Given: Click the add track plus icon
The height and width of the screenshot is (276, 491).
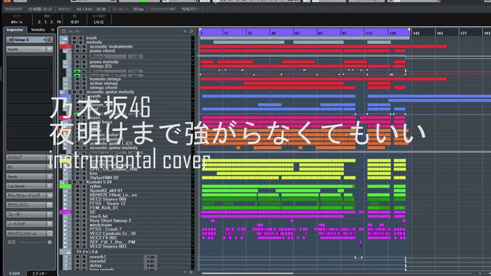Looking at the screenshot, I should 185,31.
